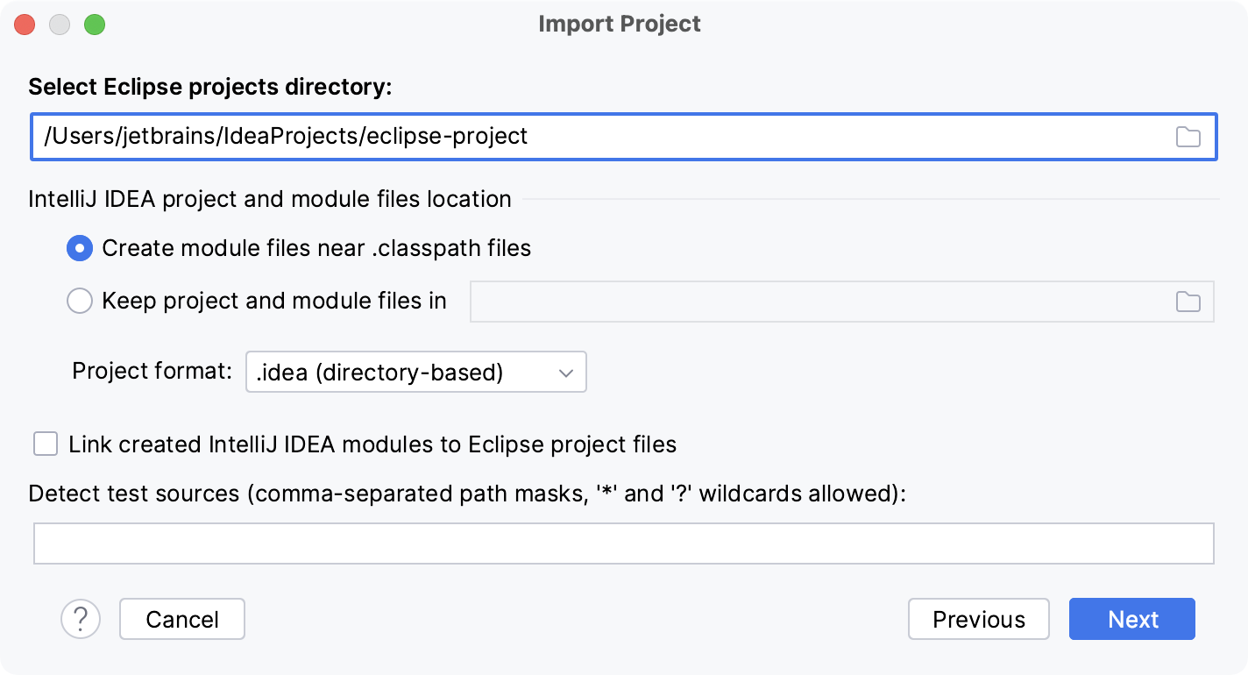The height and width of the screenshot is (675, 1248).
Task: Enable Link created IntelliJ IDEA modules checkbox
Action: (x=46, y=444)
